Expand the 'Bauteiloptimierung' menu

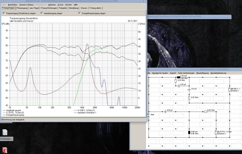[219, 73]
